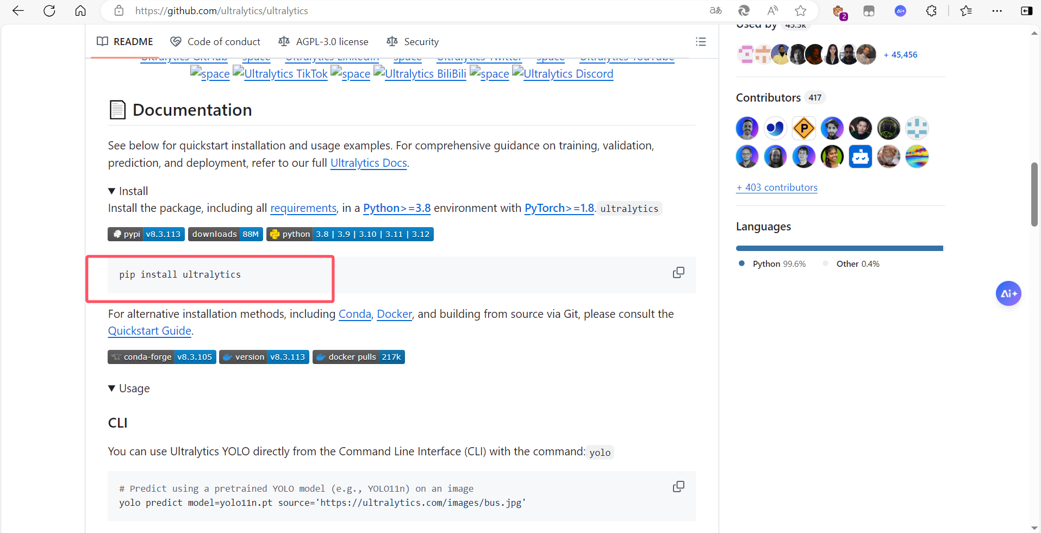Toggle the browser sidebar icon
Image resolution: width=1041 pixels, height=533 pixels.
1027,11
